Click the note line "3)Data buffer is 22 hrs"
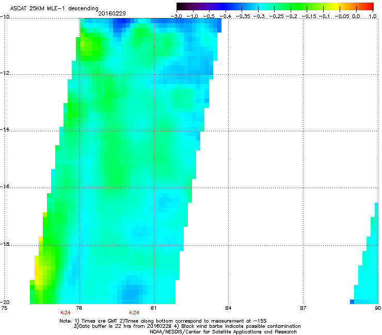382x335 pixels. 187,326
